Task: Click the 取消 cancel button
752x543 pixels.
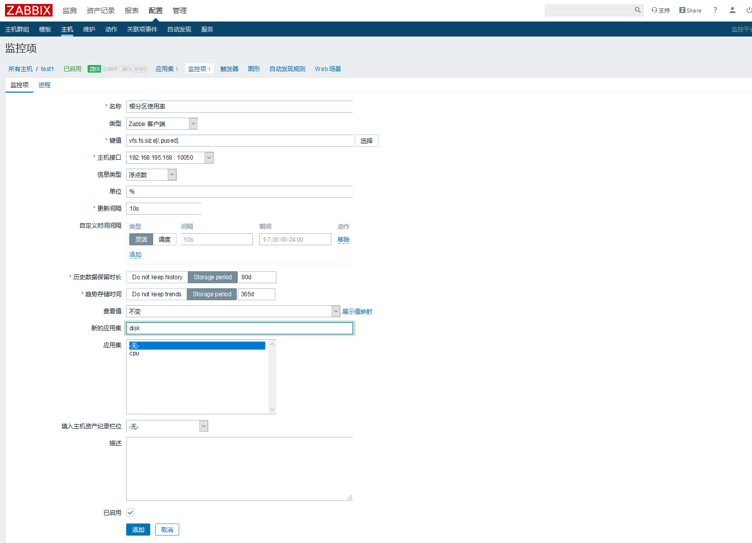Action: [167, 529]
